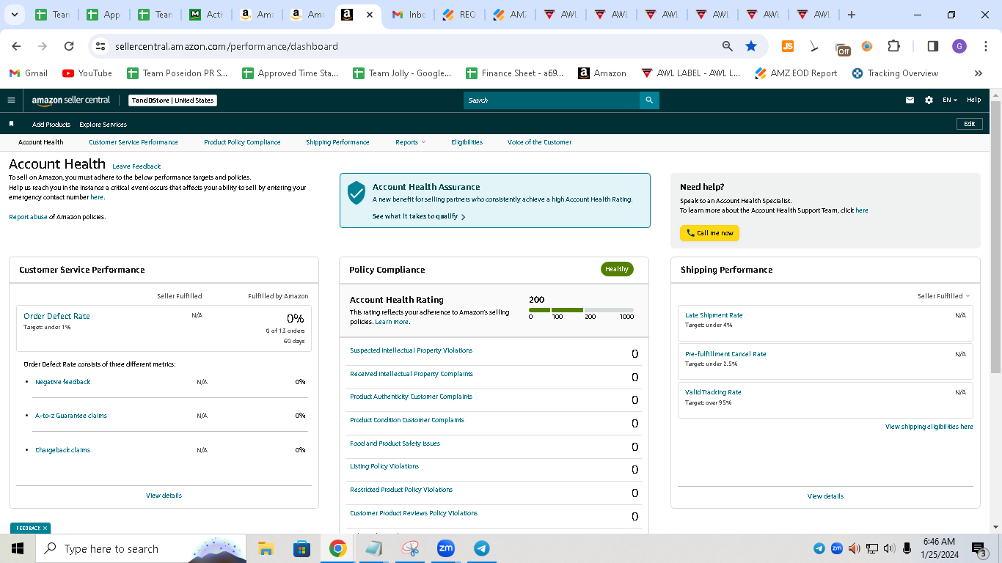The image size is (1002, 563).
Task: Open the Order Defect Rate link
Action: pos(56,316)
